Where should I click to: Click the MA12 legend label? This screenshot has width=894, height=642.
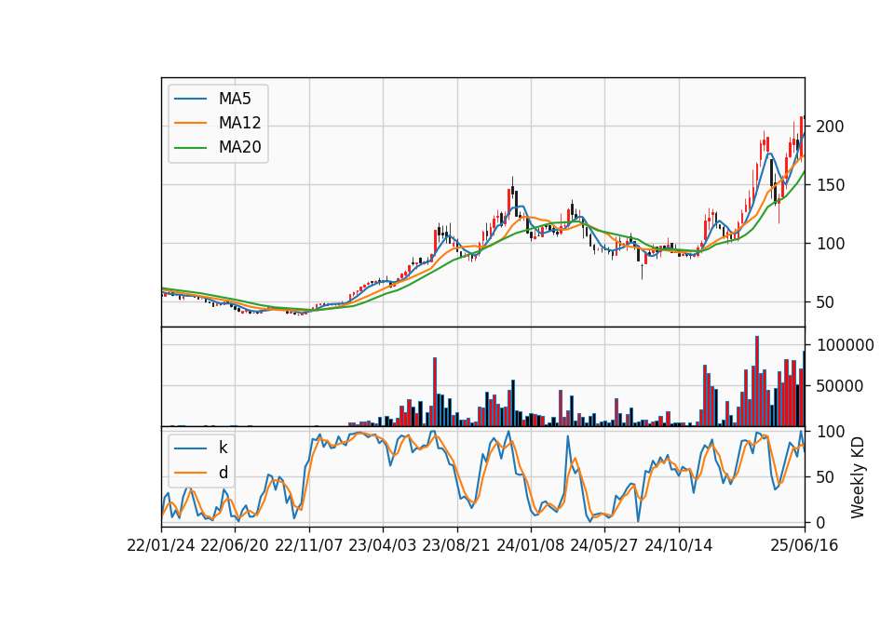[x=239, y=123]
